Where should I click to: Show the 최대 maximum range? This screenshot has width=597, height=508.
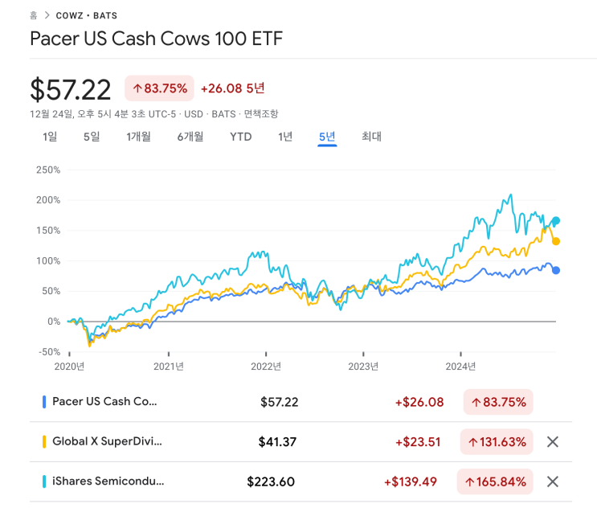coord(371,137)
